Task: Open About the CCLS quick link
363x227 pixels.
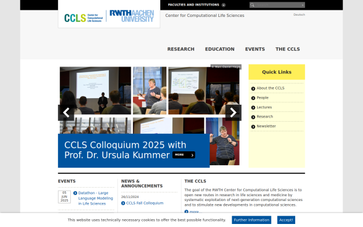Action: coord(270,88)
